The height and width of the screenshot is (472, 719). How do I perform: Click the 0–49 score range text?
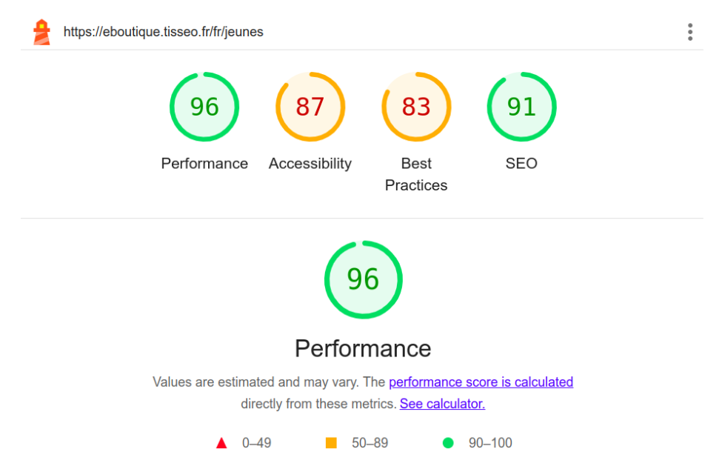click(x=257, y=443)
